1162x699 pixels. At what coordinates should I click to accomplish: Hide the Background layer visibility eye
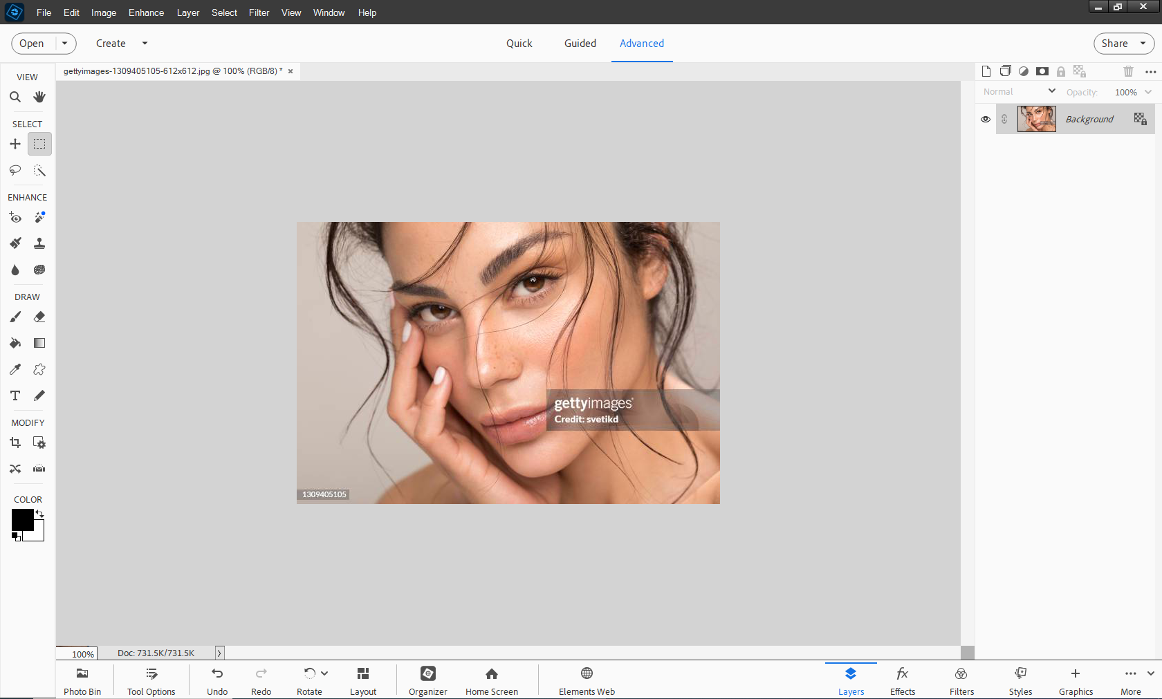[986, 119]
